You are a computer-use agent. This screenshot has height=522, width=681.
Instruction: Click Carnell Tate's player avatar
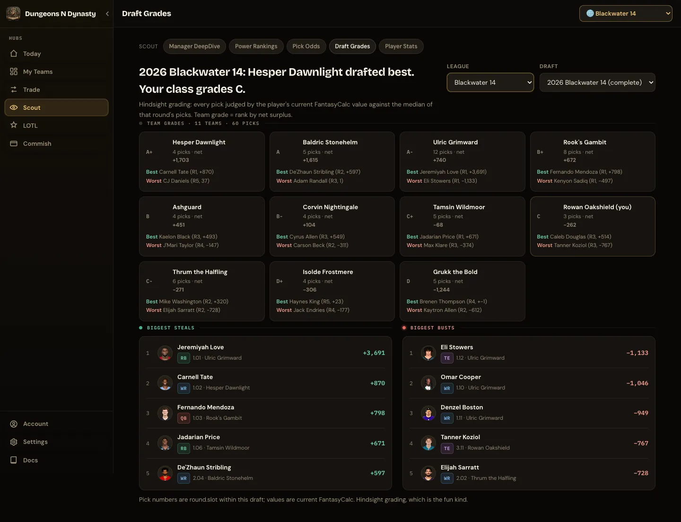click(165, 383)
